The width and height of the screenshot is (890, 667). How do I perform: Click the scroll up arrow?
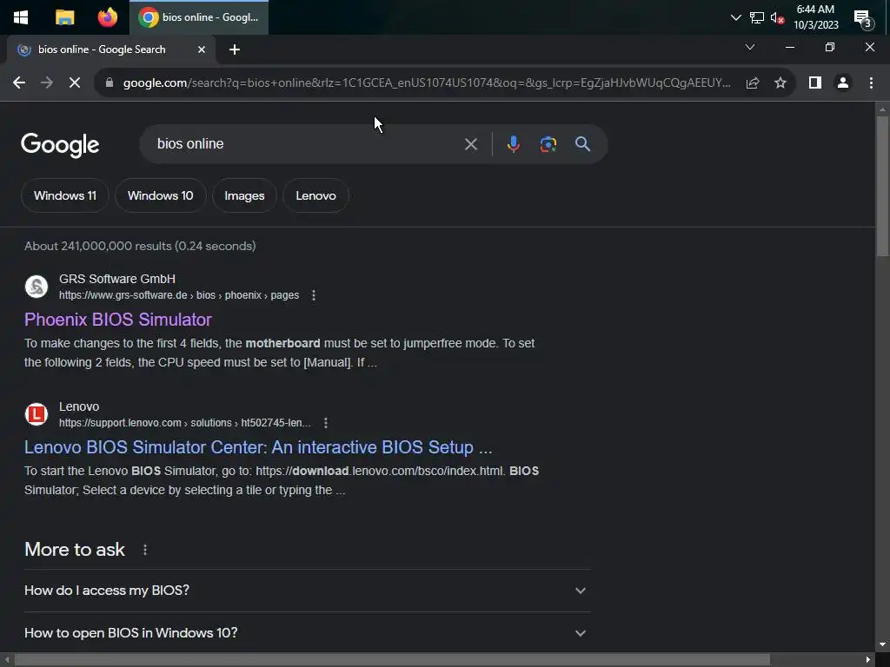click(882, 109)
